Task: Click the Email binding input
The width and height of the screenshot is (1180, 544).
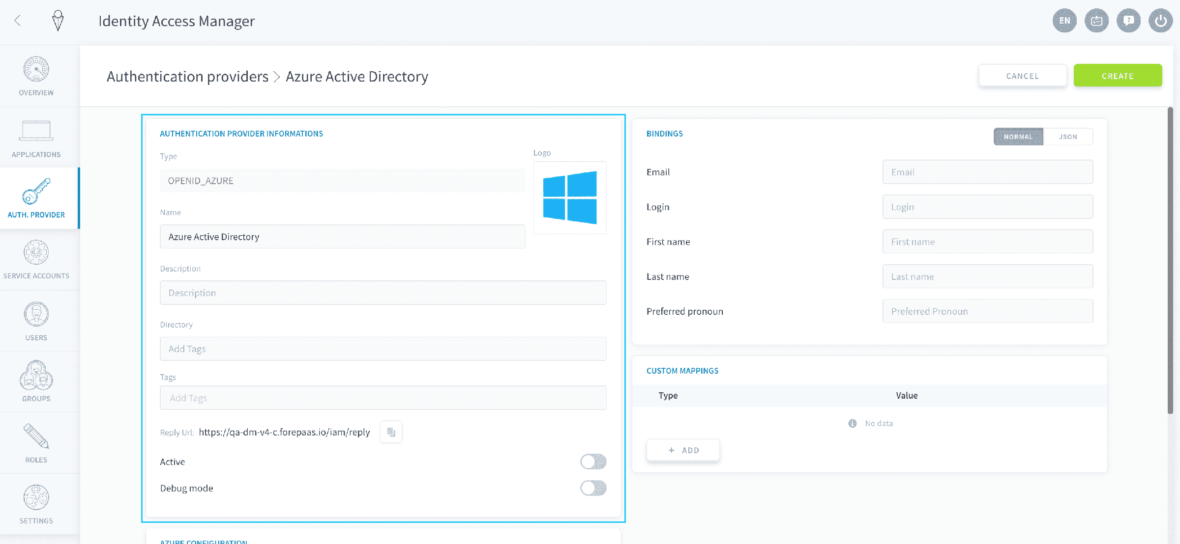Action: coord(988,172)
